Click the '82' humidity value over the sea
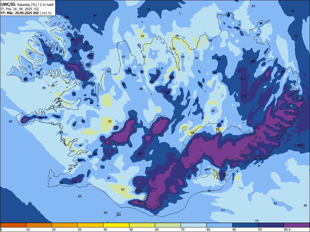This screenshot has height=232, width=310. coord(275,204)
